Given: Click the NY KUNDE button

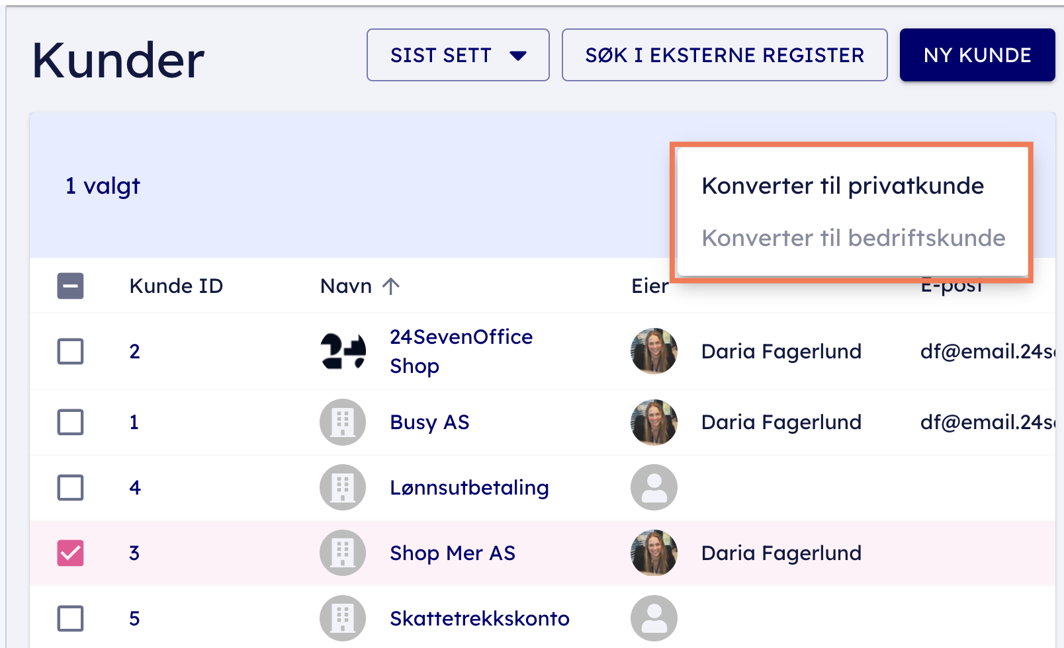Looking at the screenshot, I should (977, 55).
